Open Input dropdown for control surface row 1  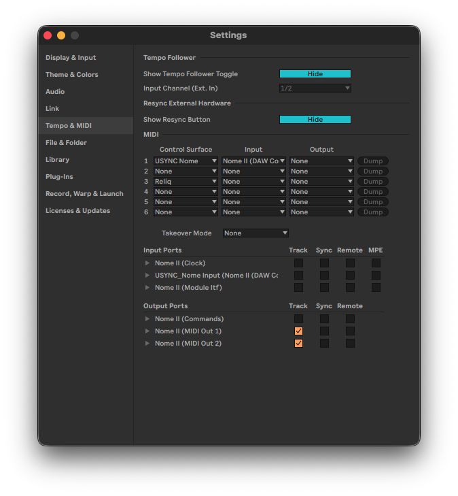(253, 161)
